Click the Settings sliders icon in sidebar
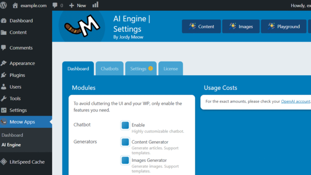Screen dimensions: 311x175 point(4,110)
